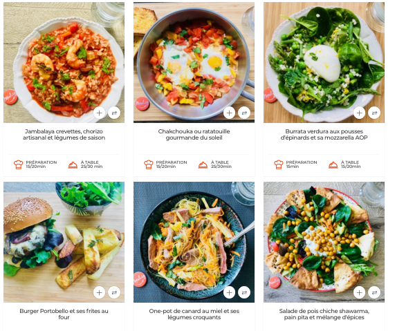
Task: Click the chef hat icon under Jambalaya
Action: point(19,164)
